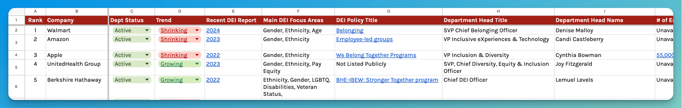Select row 3 header number
682x108 pixels.
pyautogui.click(x=16, y=43)
